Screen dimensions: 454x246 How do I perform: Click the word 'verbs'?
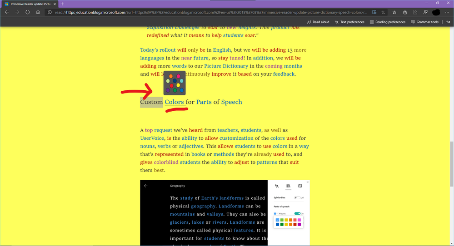click(x=164, y=146)
